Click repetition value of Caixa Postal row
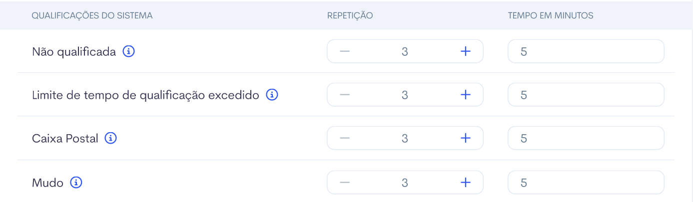 pos(405,138)
